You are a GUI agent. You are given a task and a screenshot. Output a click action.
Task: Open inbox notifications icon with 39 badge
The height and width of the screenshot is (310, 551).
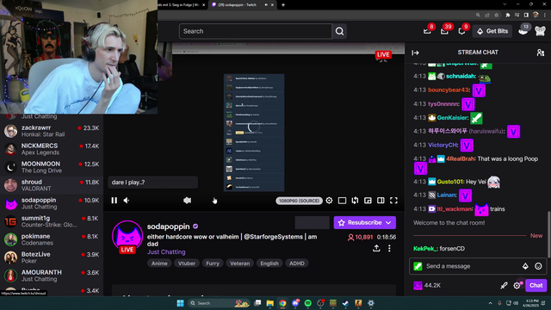(444, 31)
